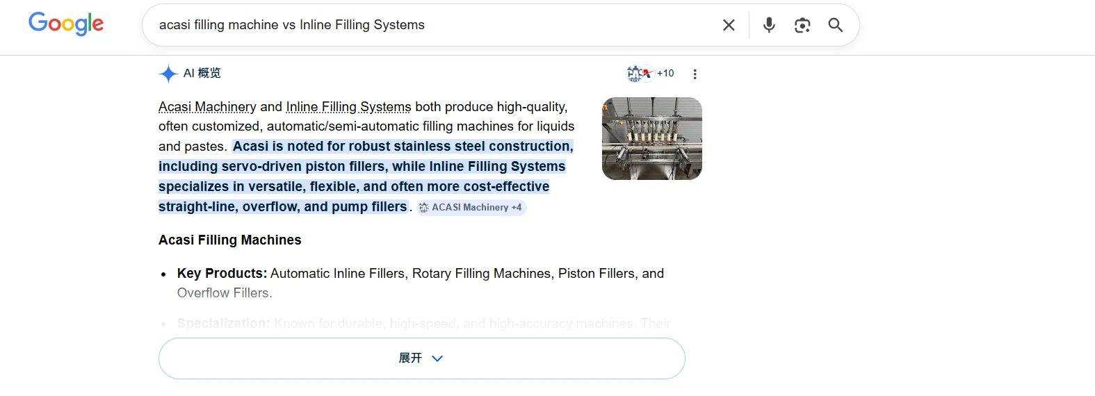Open the AI overview three-dot menu

point(695,74)
